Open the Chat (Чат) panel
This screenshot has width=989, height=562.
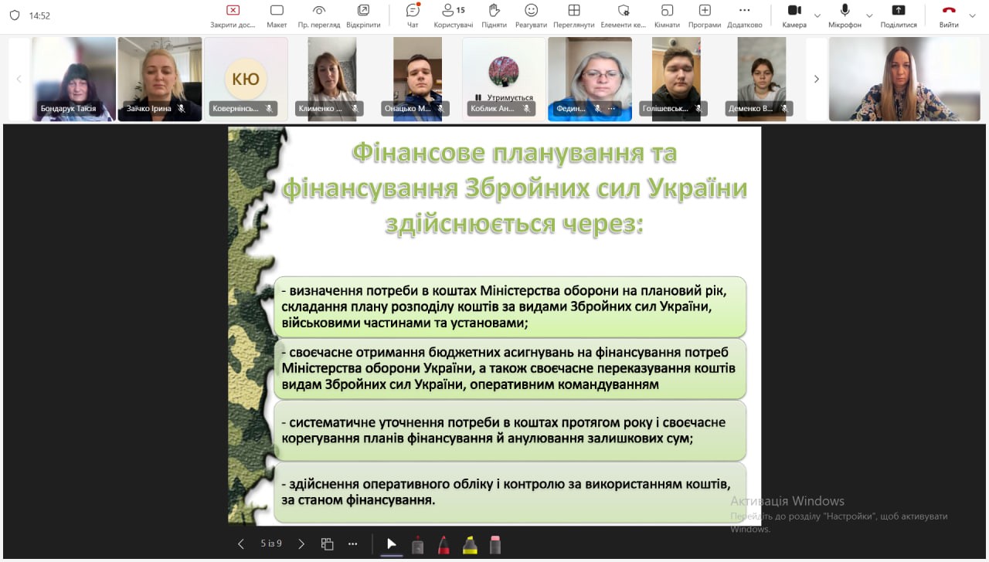[413, 15]
